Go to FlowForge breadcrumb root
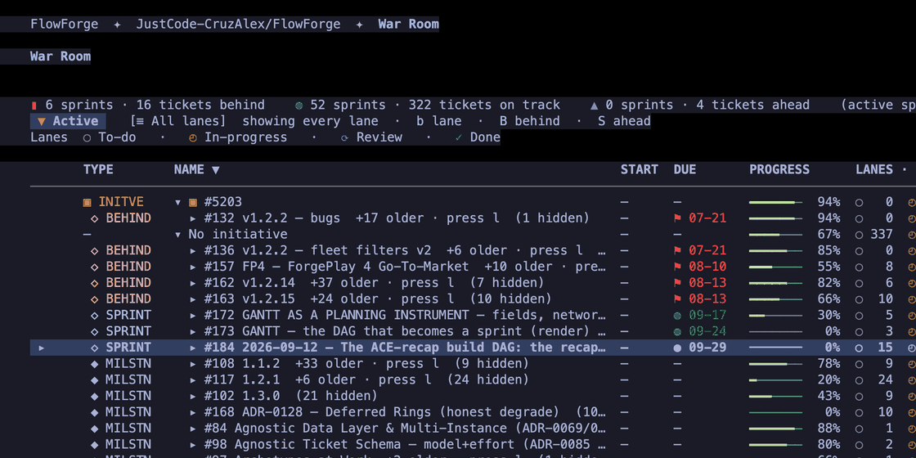 pyautogui.click(x=65, y=25)
